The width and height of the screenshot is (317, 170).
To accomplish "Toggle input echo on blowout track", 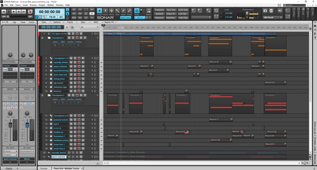I will (83, 91).
